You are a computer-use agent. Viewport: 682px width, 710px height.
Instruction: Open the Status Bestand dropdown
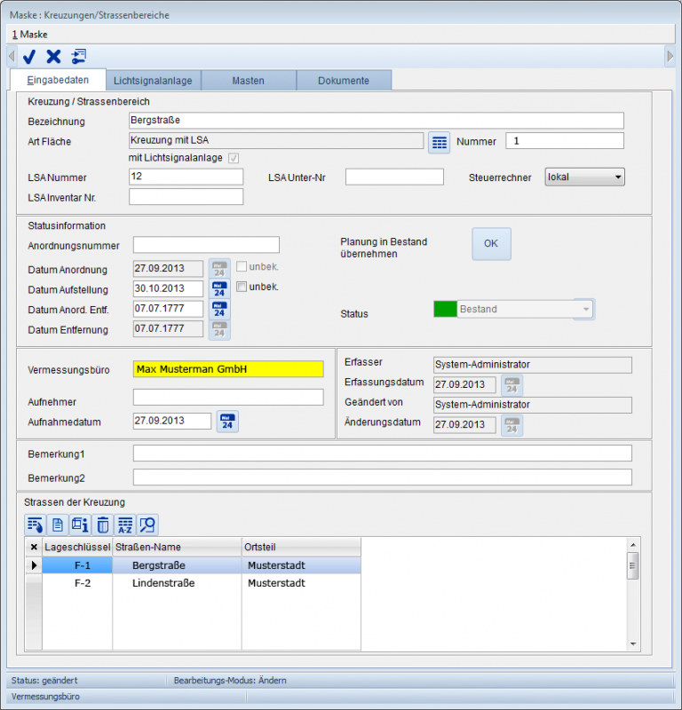(525, 309)
